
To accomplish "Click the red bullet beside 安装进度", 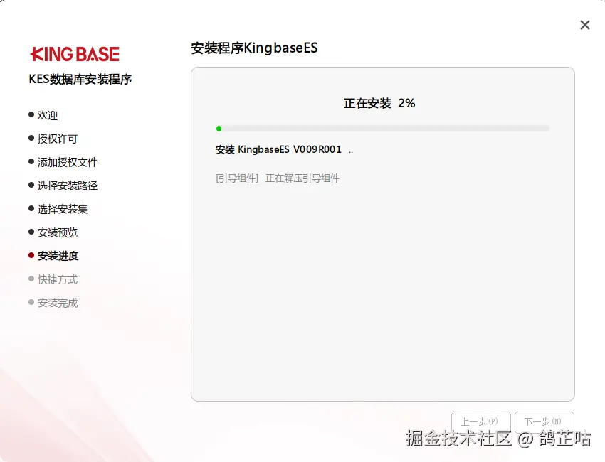I will [31, 255].
